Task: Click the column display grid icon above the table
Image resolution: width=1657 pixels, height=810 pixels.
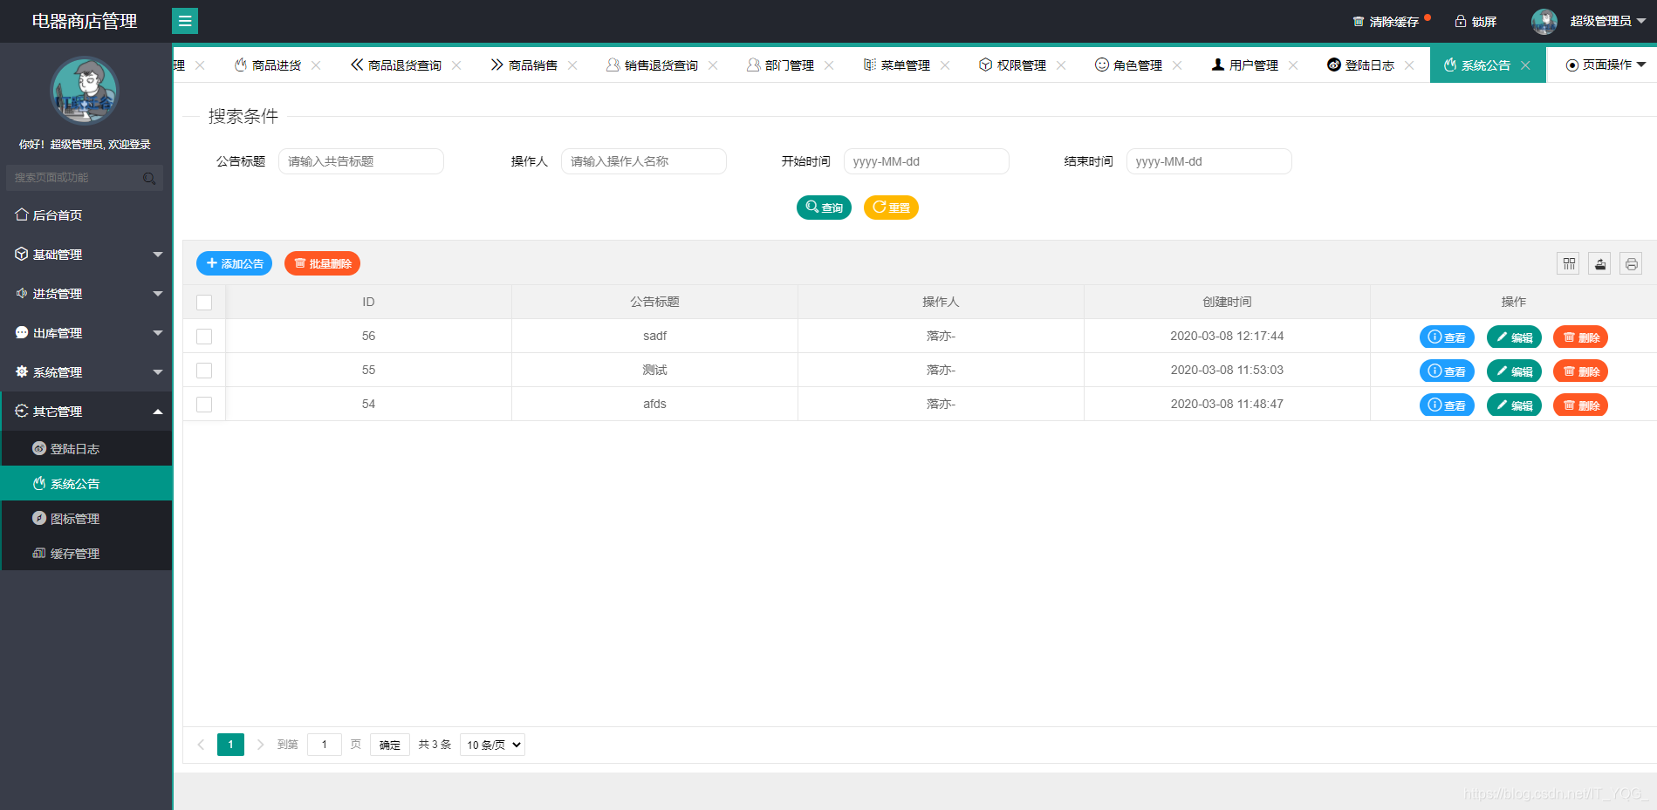Action: point(1568,262)
